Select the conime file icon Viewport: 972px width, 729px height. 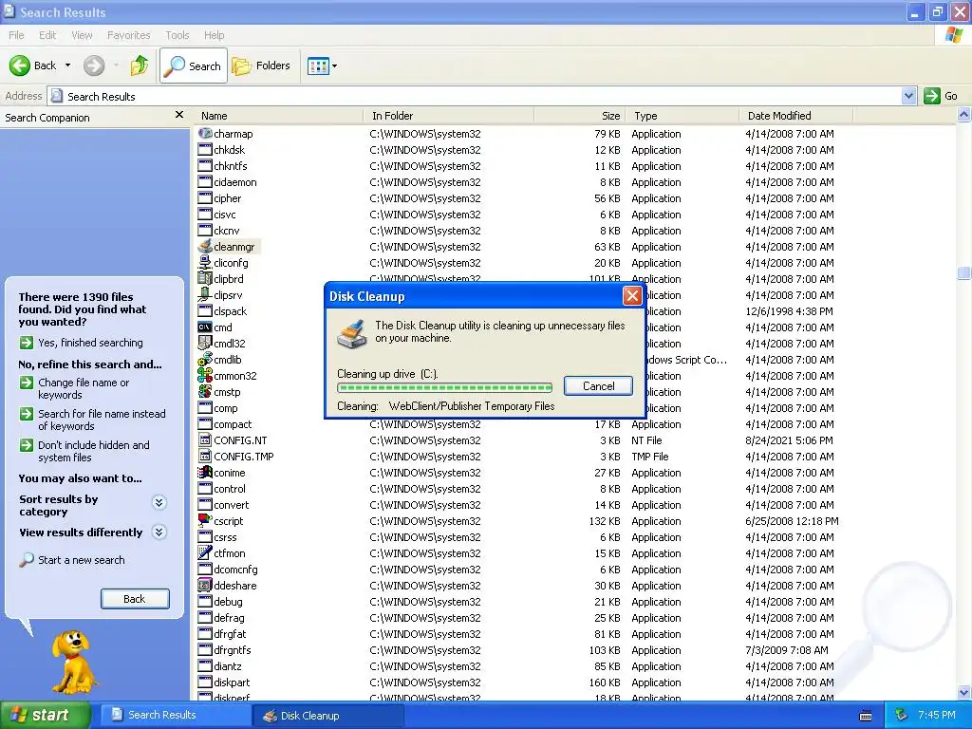pyautogui.click(x=205, y=472)
